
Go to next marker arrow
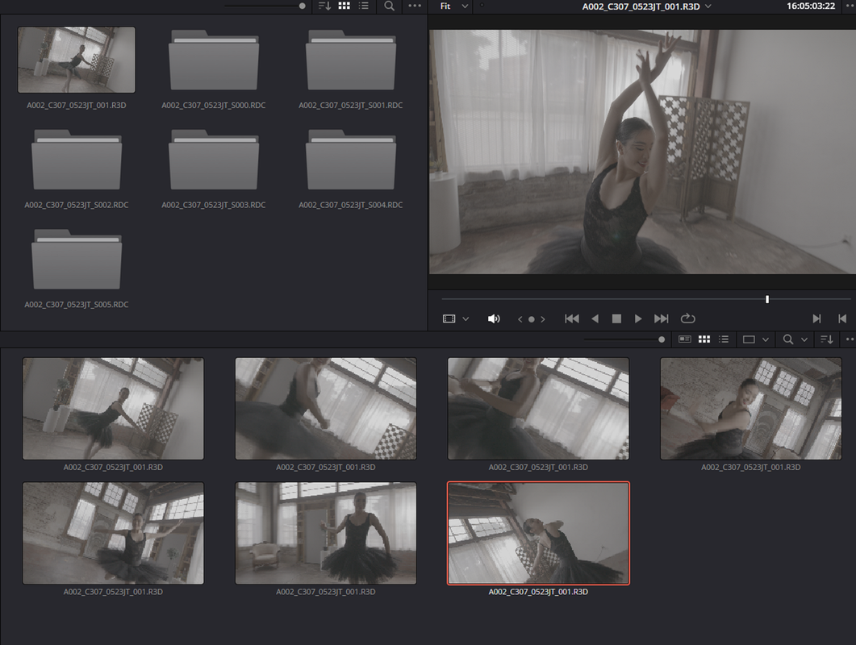click(543, 319)
